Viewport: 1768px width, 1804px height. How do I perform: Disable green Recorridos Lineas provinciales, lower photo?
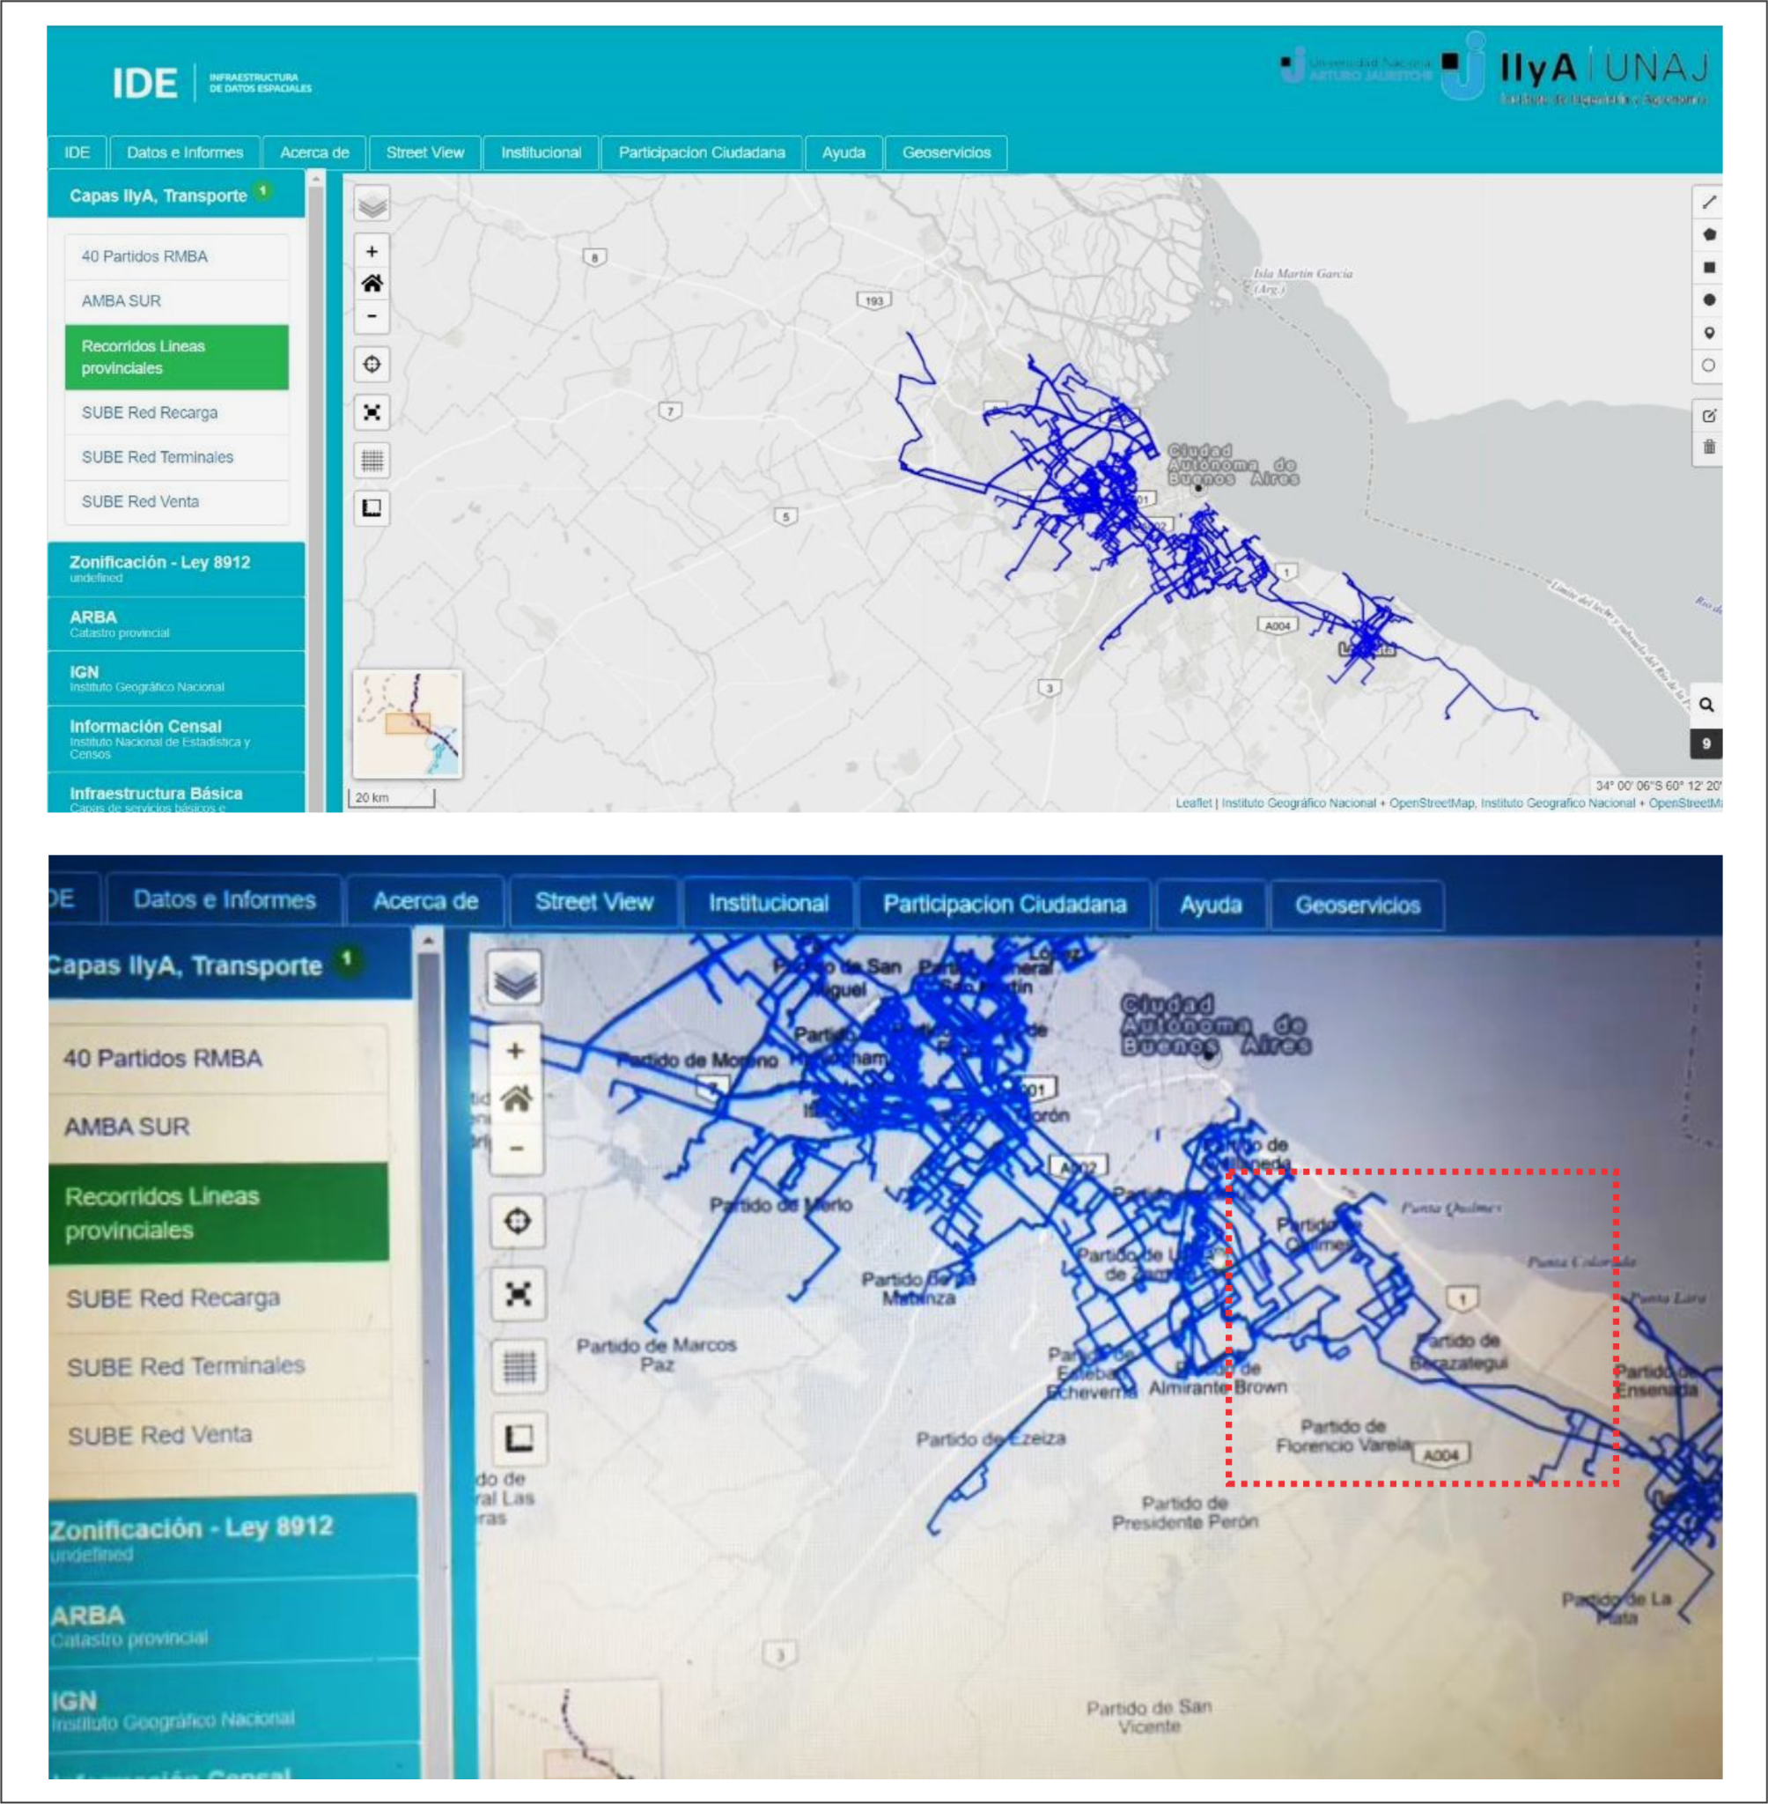tap(219, 1212)
